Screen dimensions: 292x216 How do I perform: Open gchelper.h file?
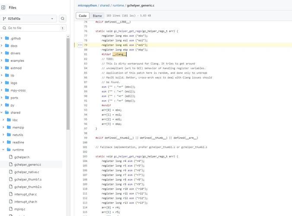point(22,157)
